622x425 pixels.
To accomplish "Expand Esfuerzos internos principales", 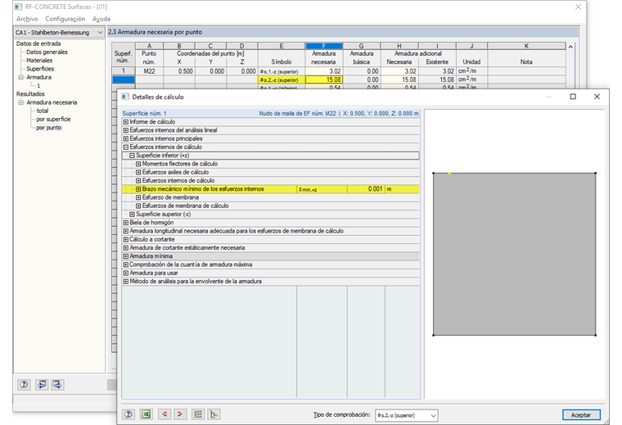I will (x=126, y=138).
